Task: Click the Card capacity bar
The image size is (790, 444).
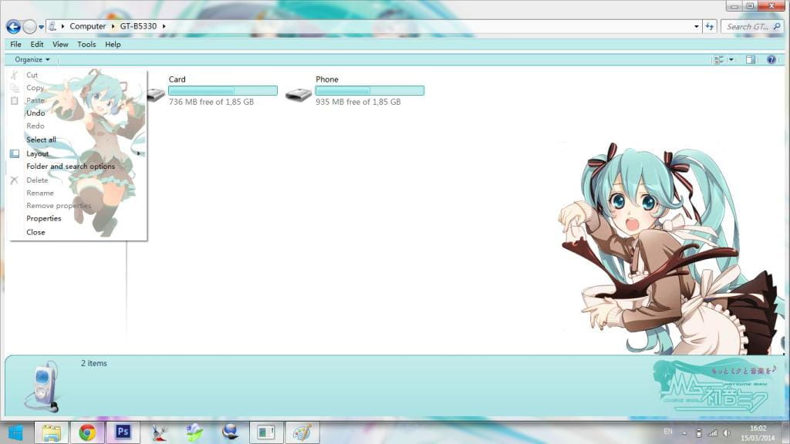Action: click(223, 91)
